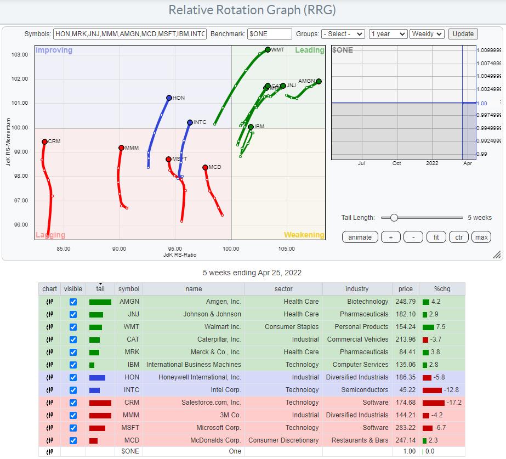Viewport: 506px width, 459px height.
Task: Open the Groups select dropdown
Action: tap(343, 34)
